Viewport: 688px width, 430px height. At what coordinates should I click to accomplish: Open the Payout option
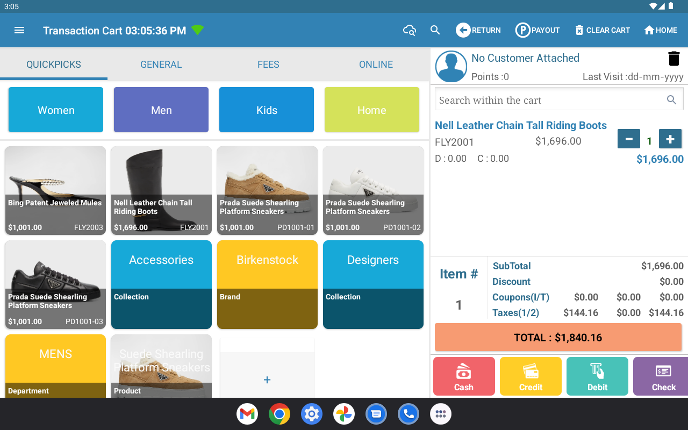(537, 30)
